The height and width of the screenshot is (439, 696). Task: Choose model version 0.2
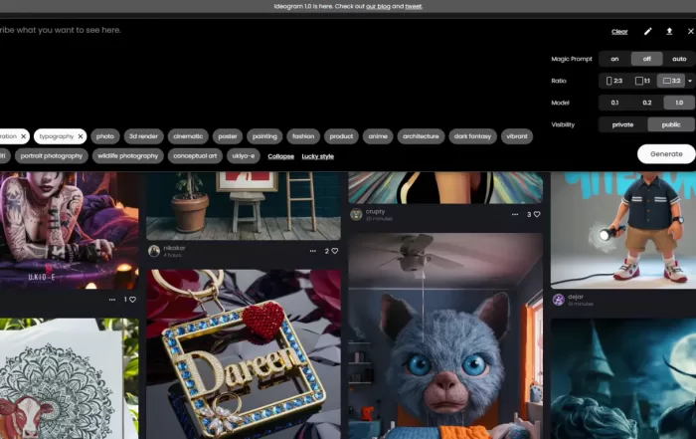tap(646, 103)
